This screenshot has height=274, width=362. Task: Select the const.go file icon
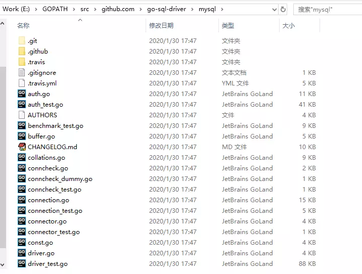tap(22, 242)
